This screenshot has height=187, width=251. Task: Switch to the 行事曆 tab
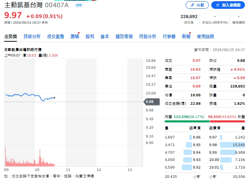click(x=169, y=37)
